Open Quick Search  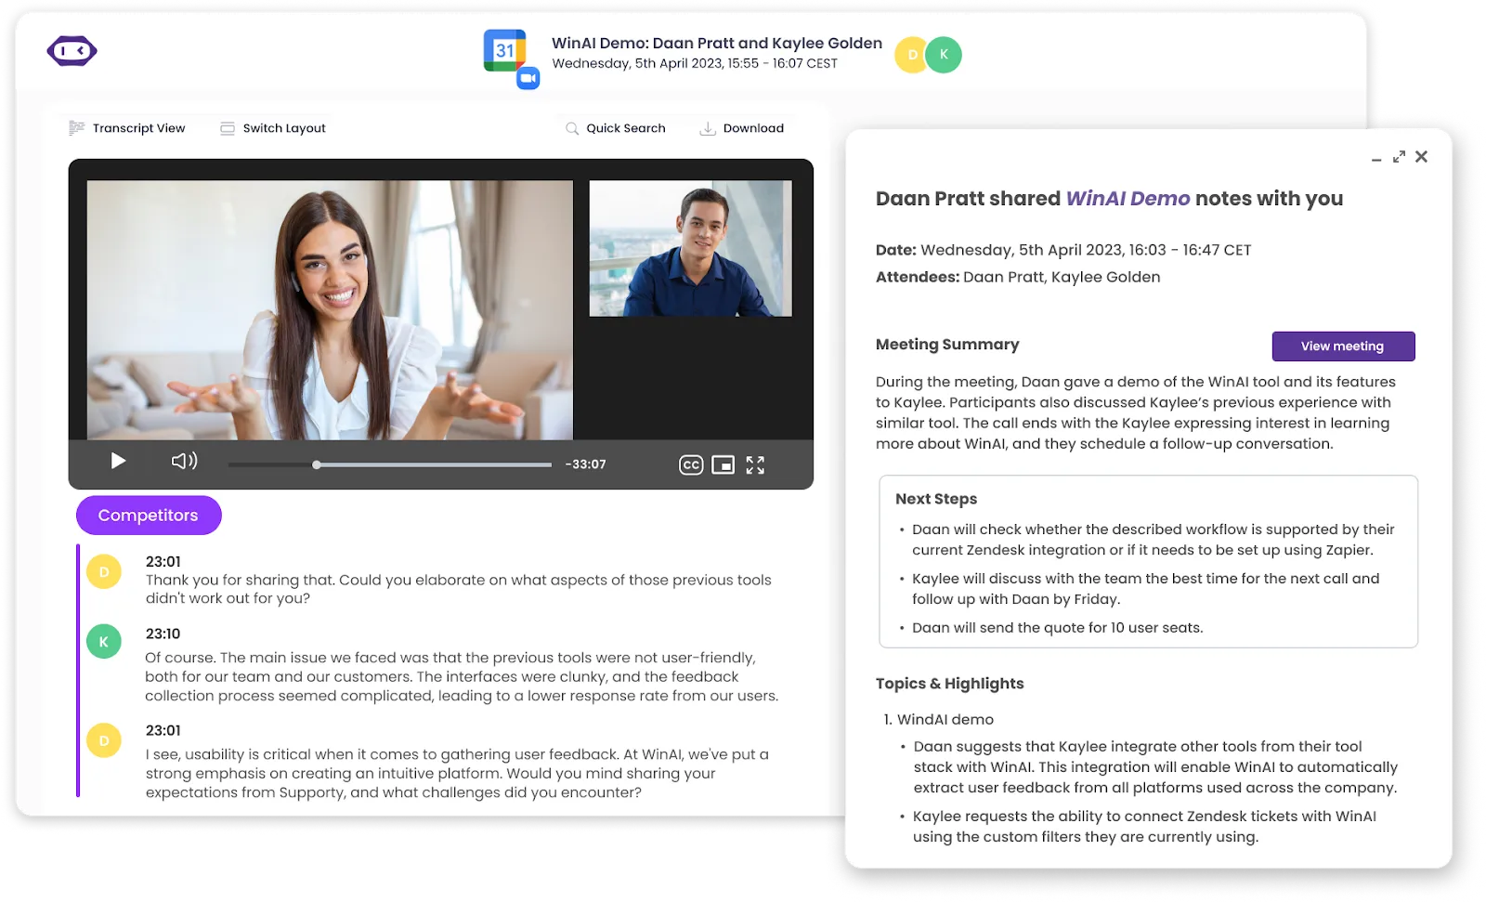[616, 128]
